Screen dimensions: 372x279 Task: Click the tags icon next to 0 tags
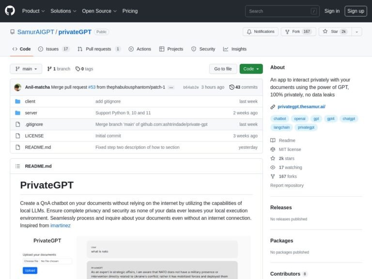[78, 69]
